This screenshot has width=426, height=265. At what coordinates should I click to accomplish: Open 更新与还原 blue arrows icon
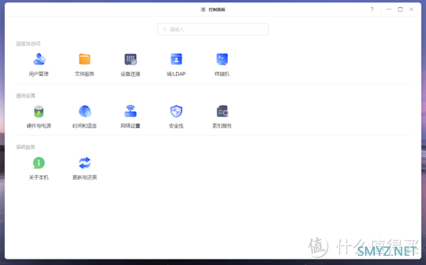[x=84, y=163]
